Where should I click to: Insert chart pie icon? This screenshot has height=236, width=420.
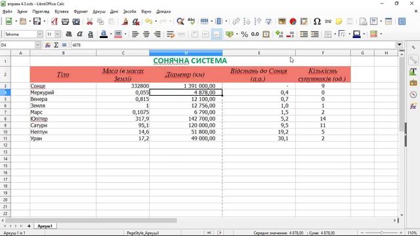293,22
